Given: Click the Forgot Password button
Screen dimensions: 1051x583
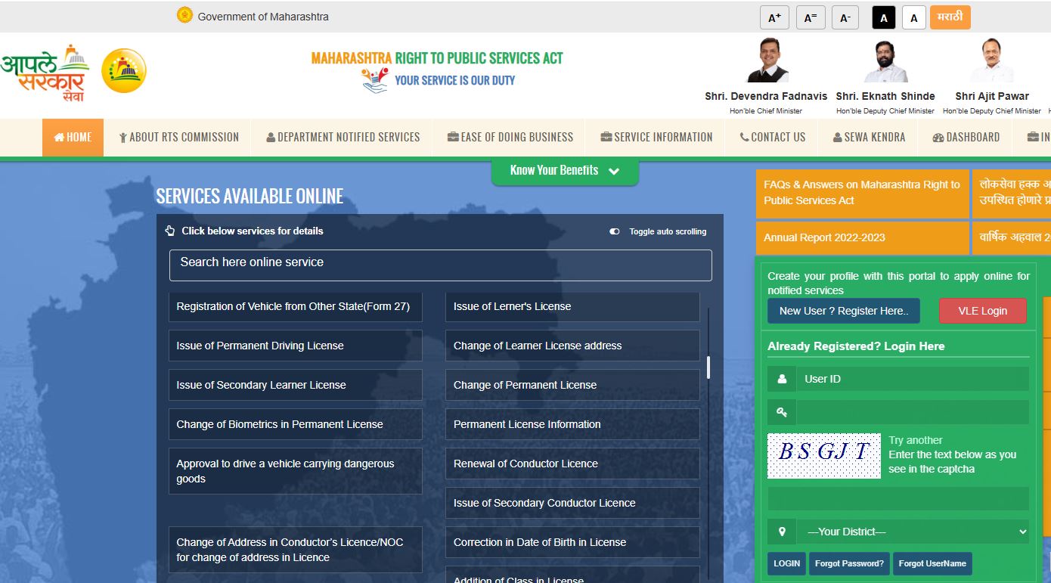Looking at the screenshot, I should pos(849,563).
